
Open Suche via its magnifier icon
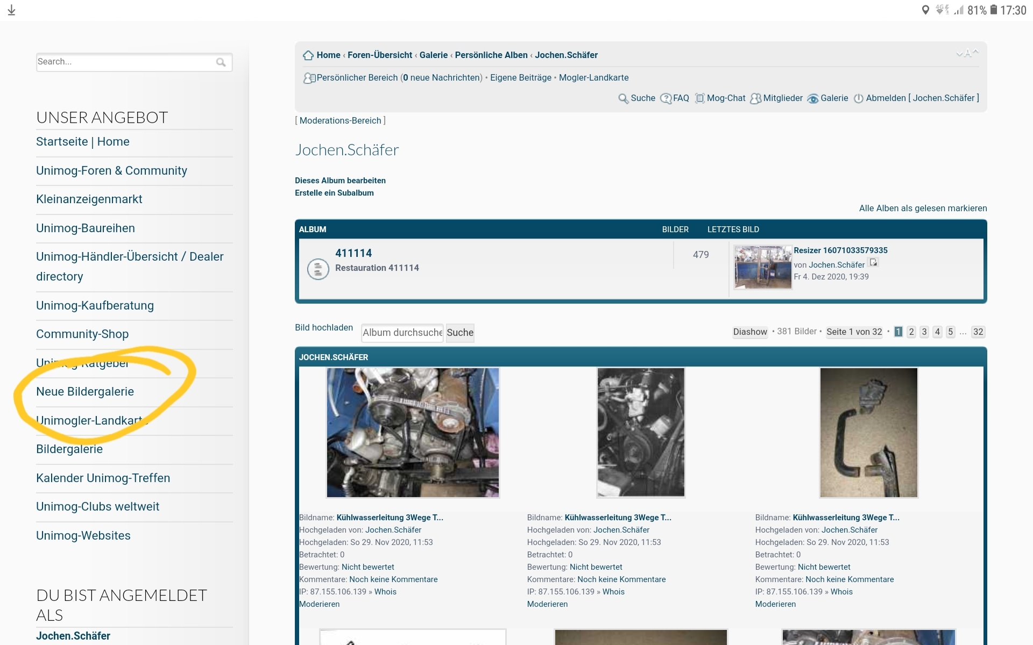(623, 98)
